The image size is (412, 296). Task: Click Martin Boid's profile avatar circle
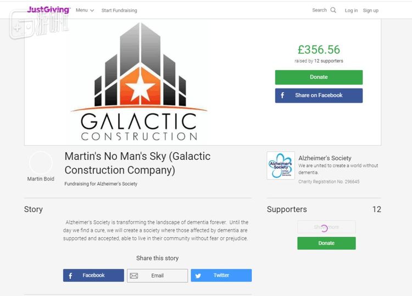[41, 163]
